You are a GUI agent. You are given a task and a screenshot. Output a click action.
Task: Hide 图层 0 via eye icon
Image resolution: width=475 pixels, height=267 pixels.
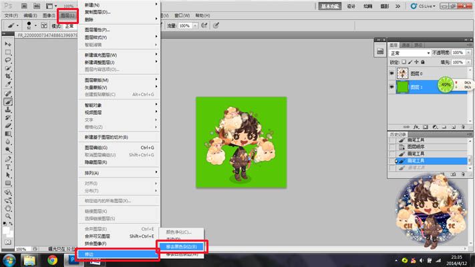pyautogui.click(x=391, y=73)
